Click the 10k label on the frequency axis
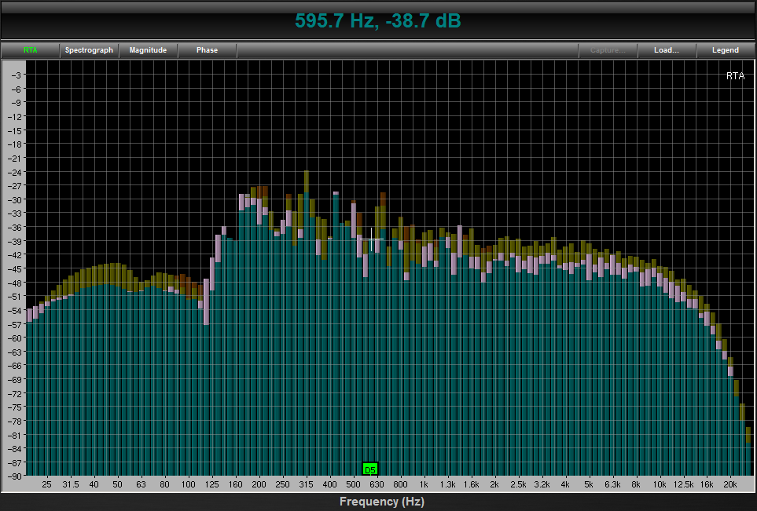Image resolution: width=757 pixels, height=511 pixels. (x=660, y=484)
